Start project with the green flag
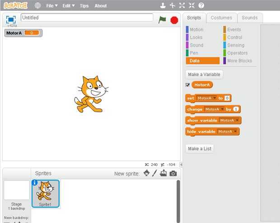This screenshot has width=280, height=223. click(162, 19)
